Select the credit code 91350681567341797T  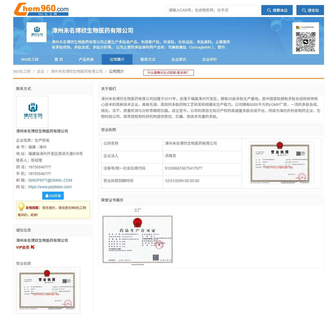184,168
